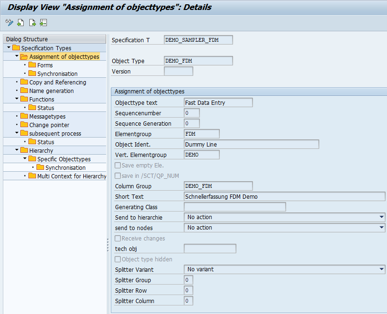Select Multi Context for Hierarchy node
The image size is (387, 314).
(72, 176)
